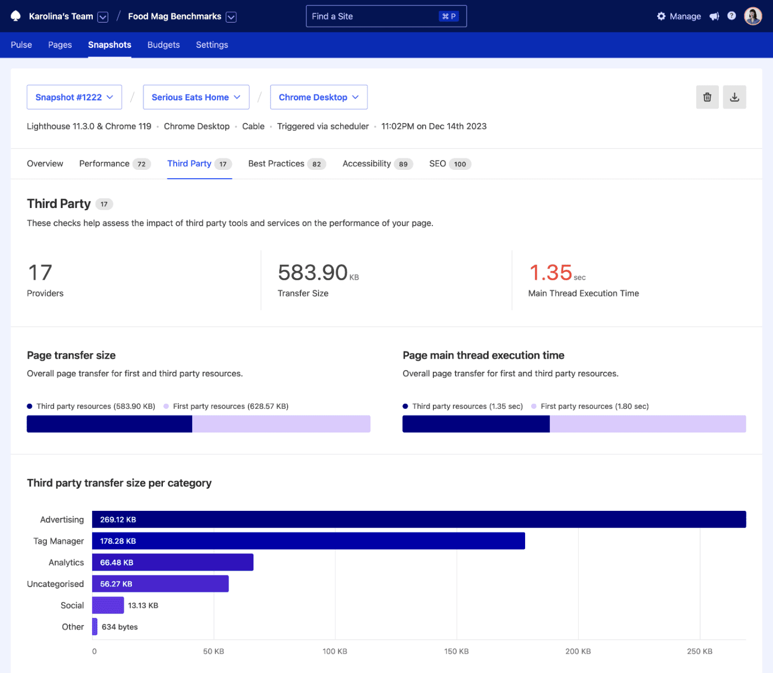Click inside the Find a Site field

pyautogui.click(x=364, y=16)
